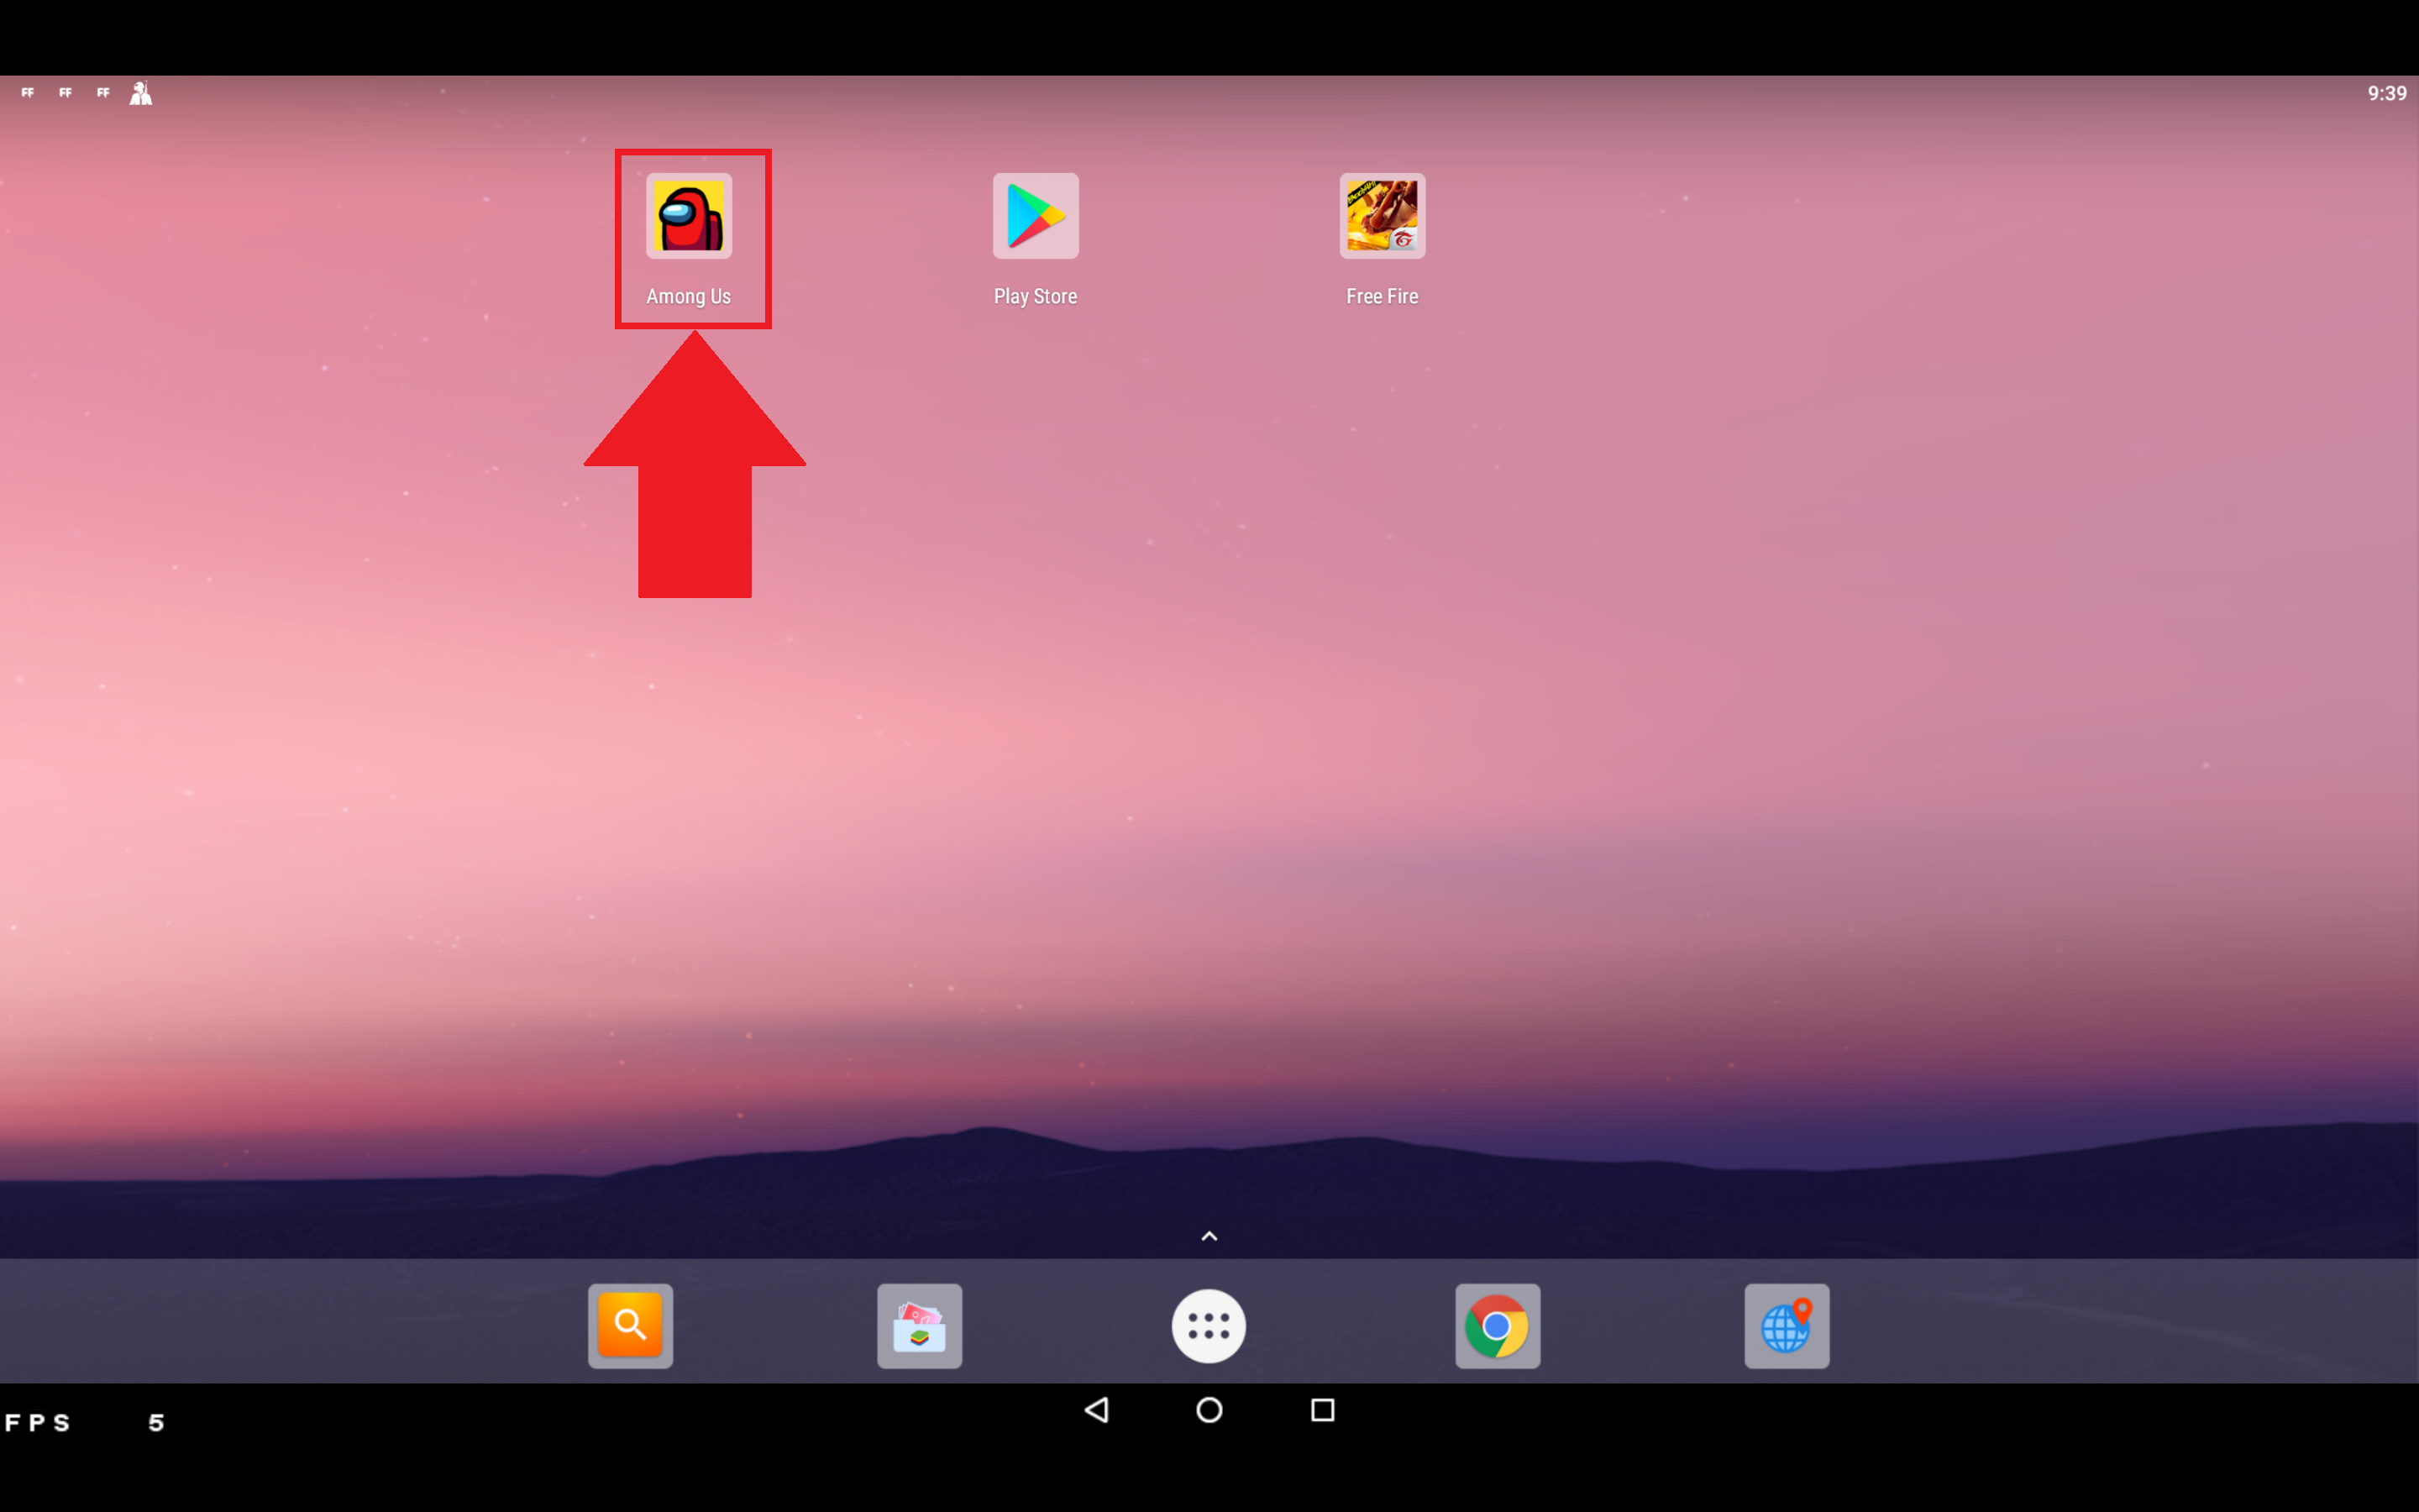Expand the app drawer upward
Image resolution: width=2419 pixels, height=1512 pixels.
1209,1233
